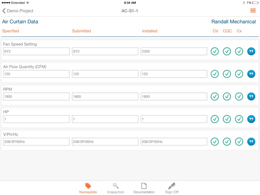
Task: Edit Submitted V/Ph/Hz field
Action: tap(105, 142)
